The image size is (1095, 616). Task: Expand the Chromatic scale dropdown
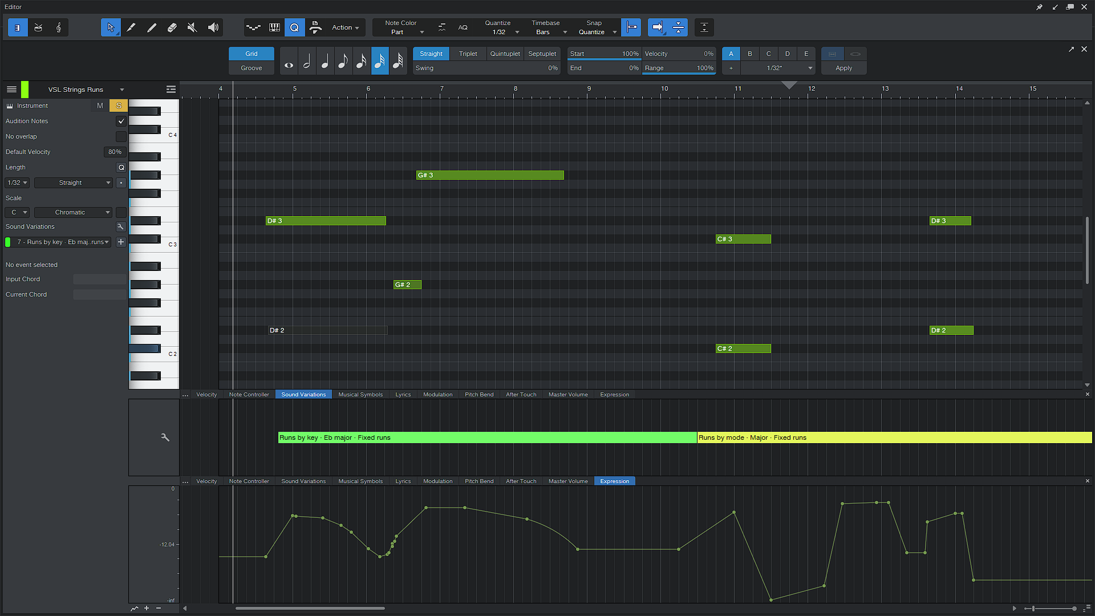coord(73,212)
